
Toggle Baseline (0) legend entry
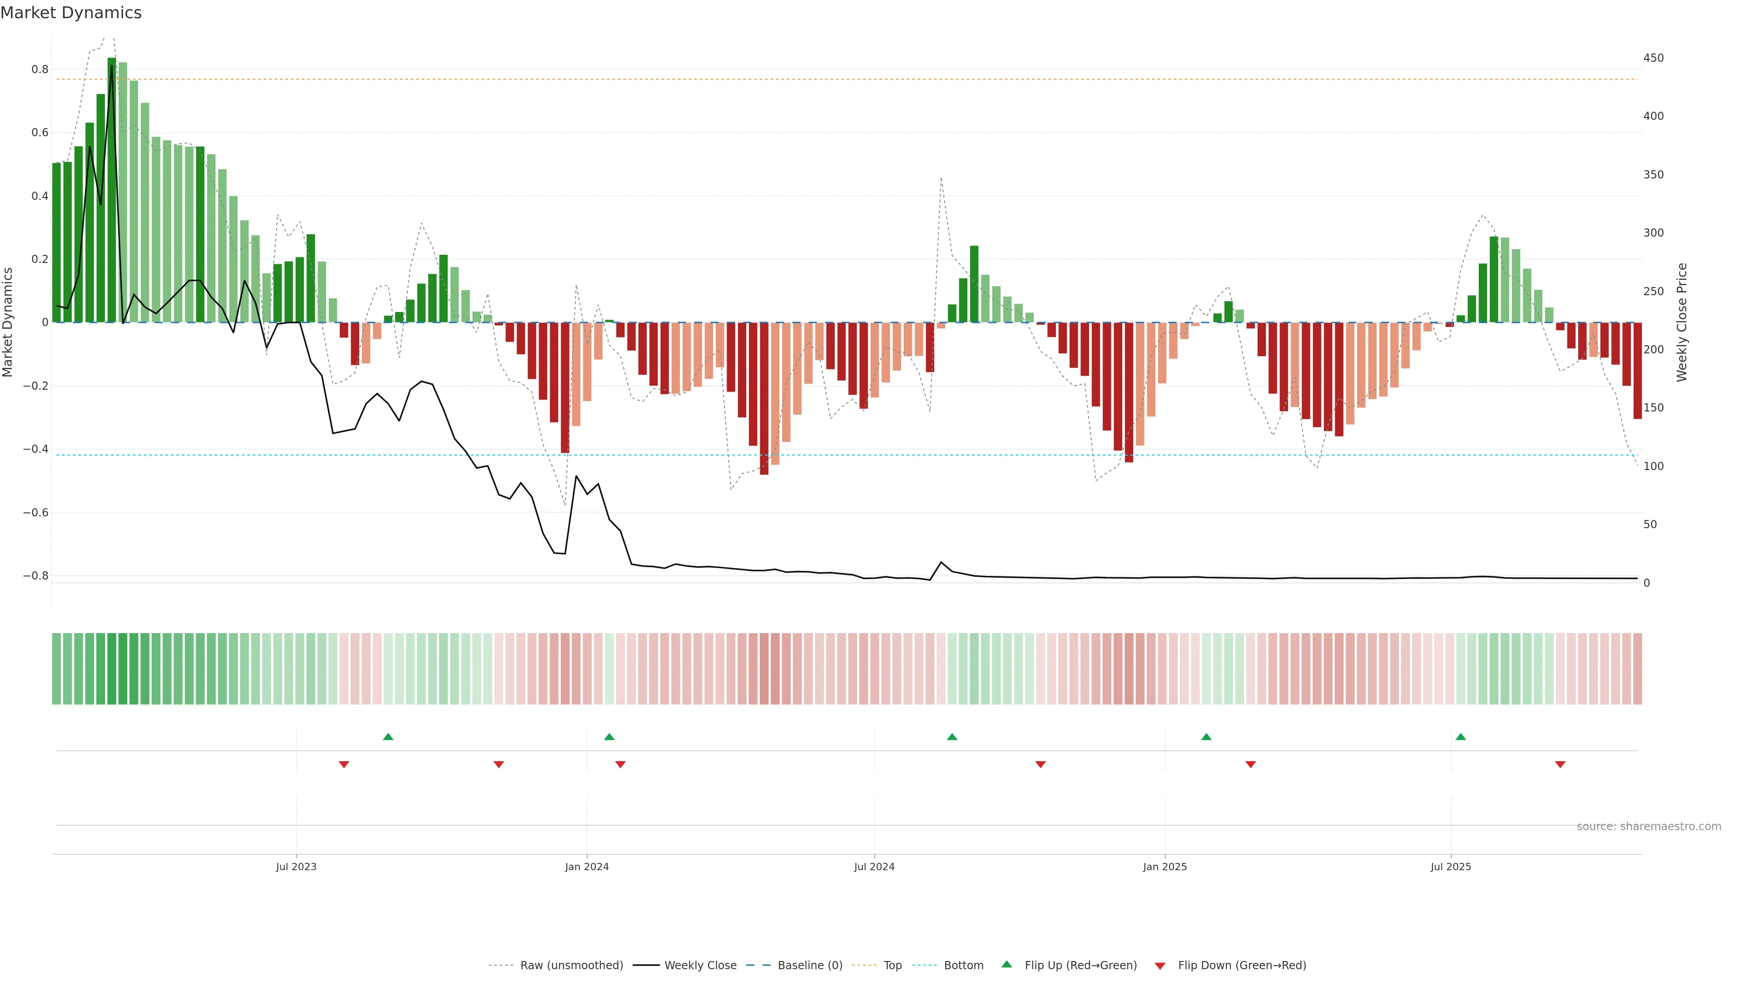[x=810, y=966]
